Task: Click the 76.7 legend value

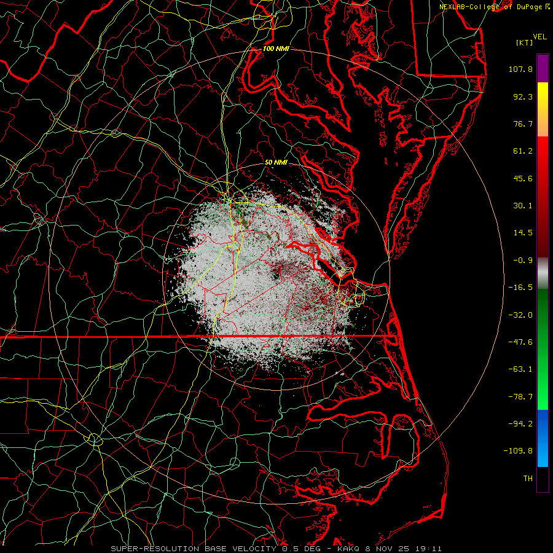Action: pos(523,124)
